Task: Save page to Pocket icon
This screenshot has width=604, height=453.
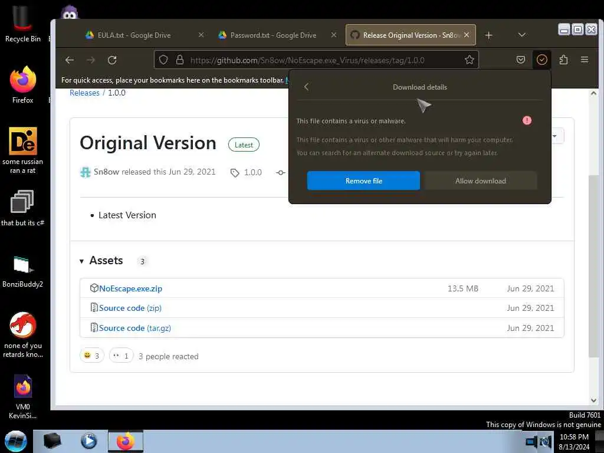Action: click(521, 60)
